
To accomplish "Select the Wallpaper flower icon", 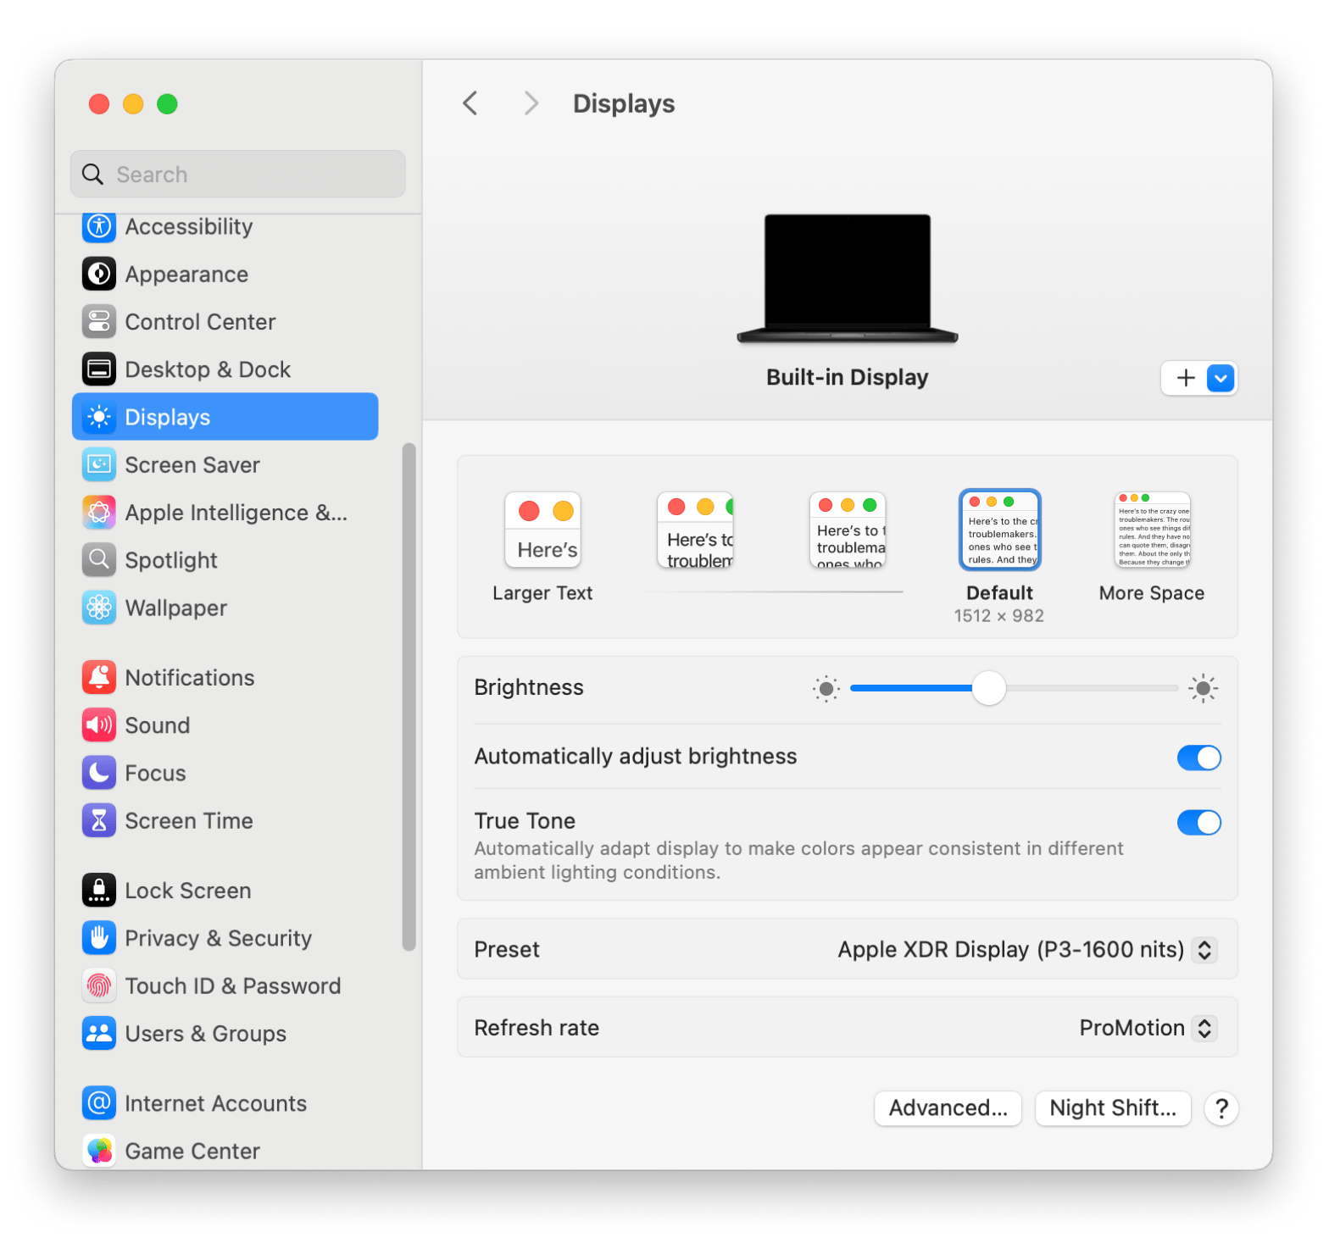I will pyautogui.click(x=99, y=608).
